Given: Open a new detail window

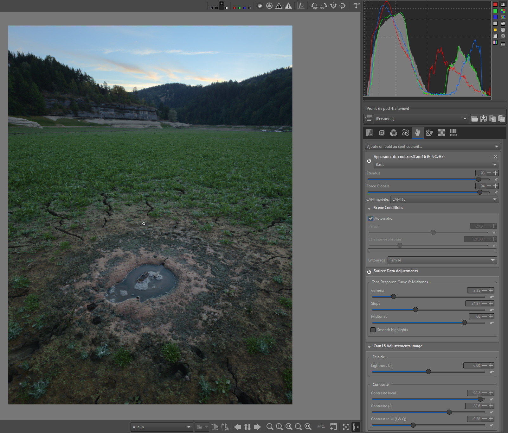Looking at the screenshot, I should (333, 427).
